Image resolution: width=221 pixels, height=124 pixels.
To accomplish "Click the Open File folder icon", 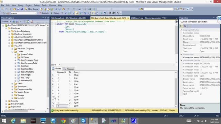I will pos(15,9).
